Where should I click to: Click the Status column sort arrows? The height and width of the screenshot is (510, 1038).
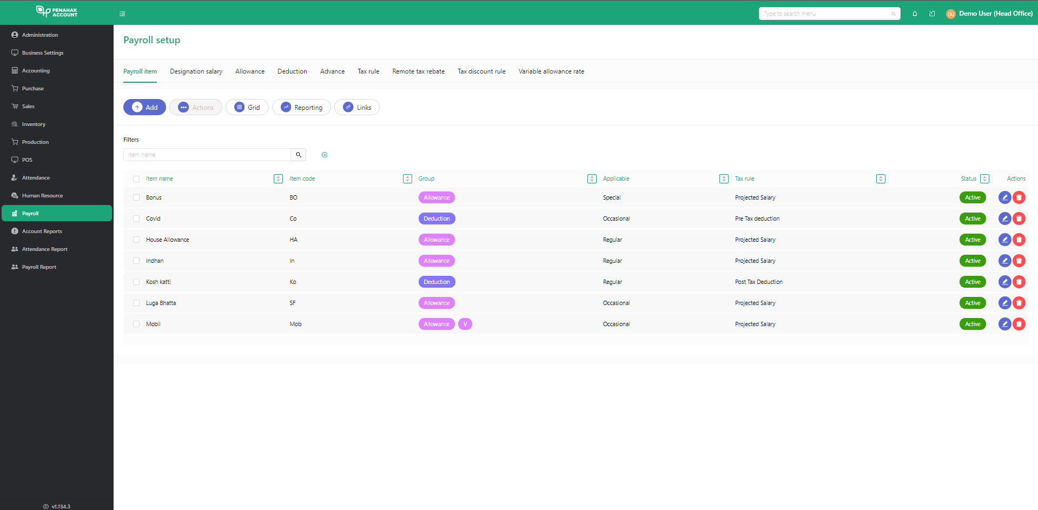point(984,179)
